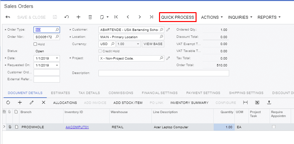Viewport: 294px width, 144px height.
Task: Toggle Require Appointment checkbox in row
Action: pyautogui.click(x=274, y=127)
